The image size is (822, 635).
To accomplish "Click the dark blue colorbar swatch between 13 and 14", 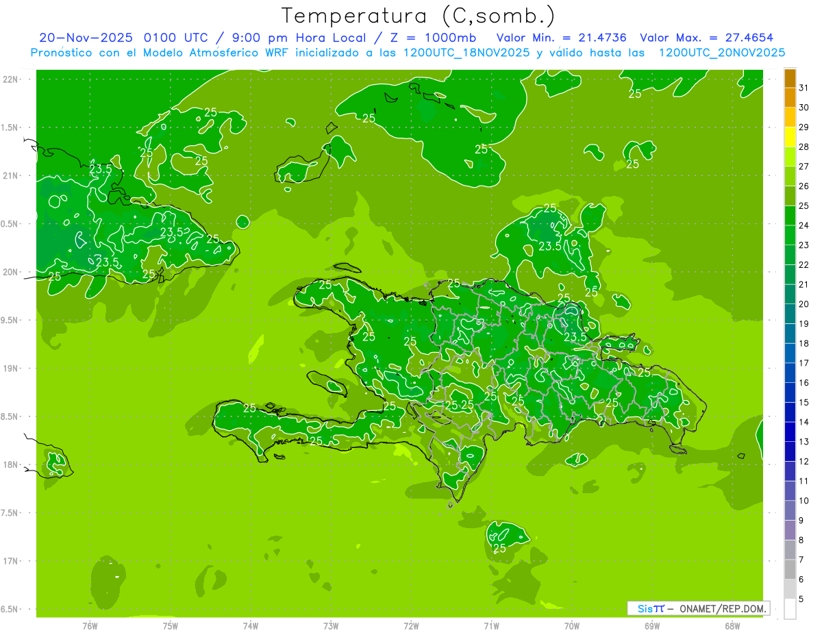I will (x=790, y=432).
